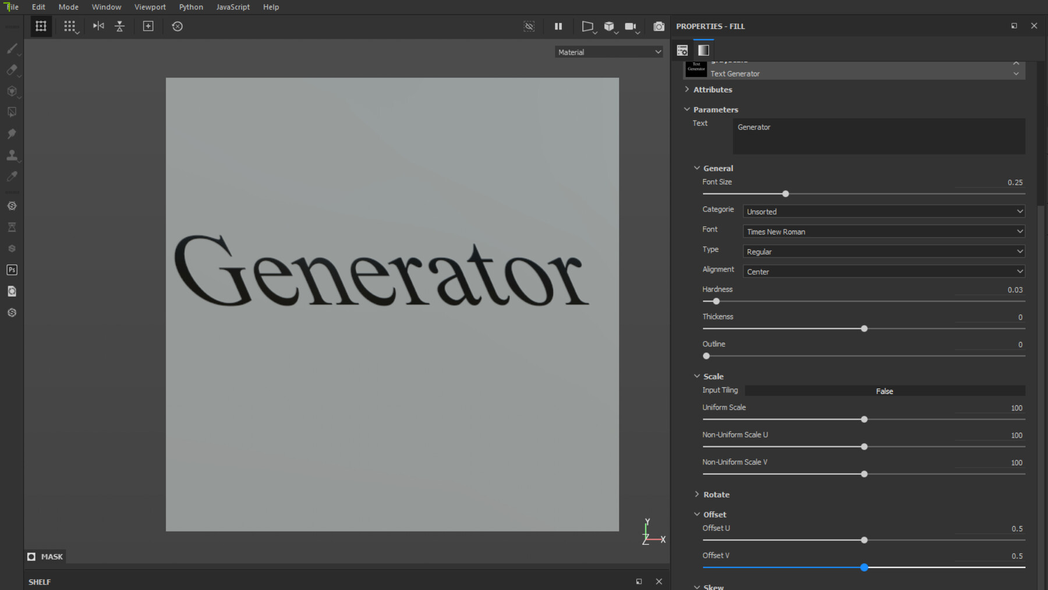The image size is (1048, 590).
Task: Toggle Input Tiling from False
Action: (884, 391)
